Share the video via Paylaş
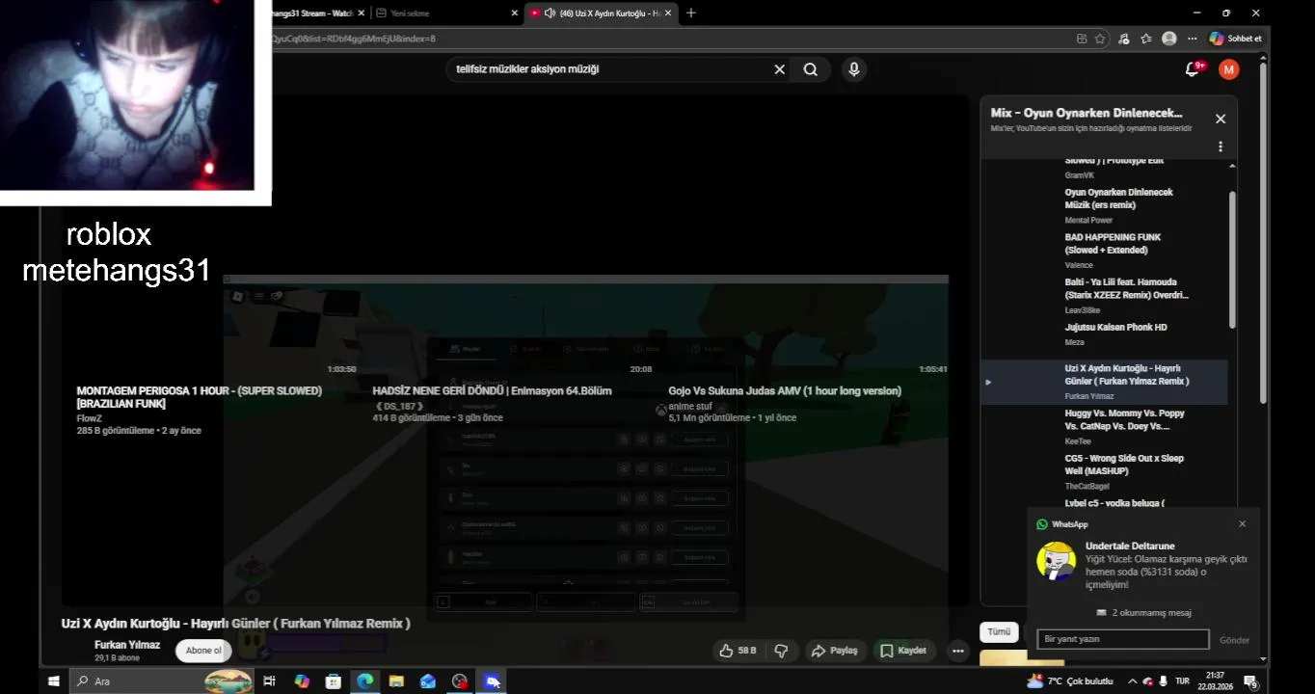 pos(834,651)
